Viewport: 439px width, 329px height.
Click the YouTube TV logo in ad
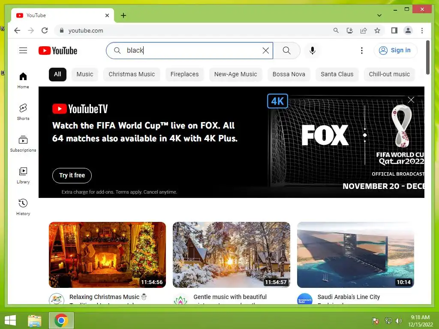click(80, 109)
